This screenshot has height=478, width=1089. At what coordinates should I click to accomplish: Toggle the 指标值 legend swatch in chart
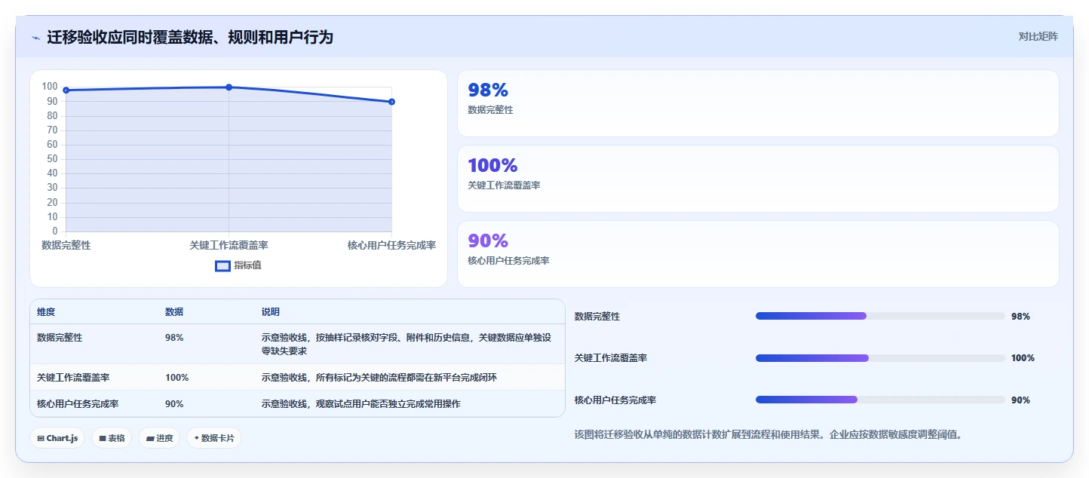click(x=222, y=265)
